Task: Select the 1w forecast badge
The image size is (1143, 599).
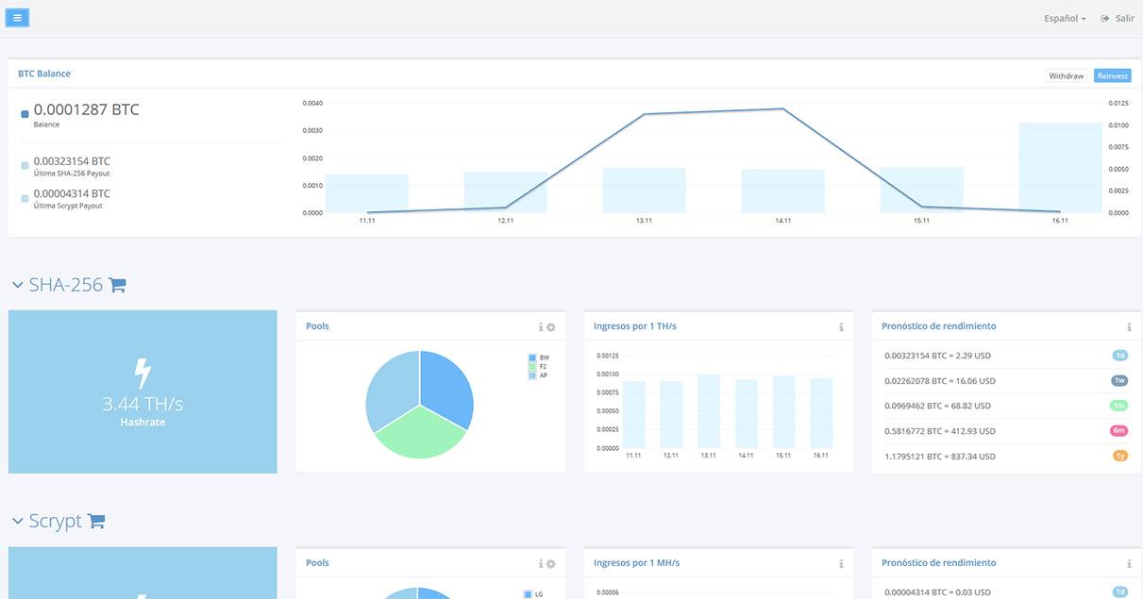Action: pos(1119,380)
